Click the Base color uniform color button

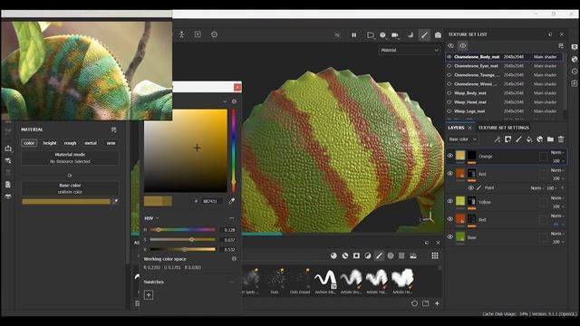coord(70,188)
